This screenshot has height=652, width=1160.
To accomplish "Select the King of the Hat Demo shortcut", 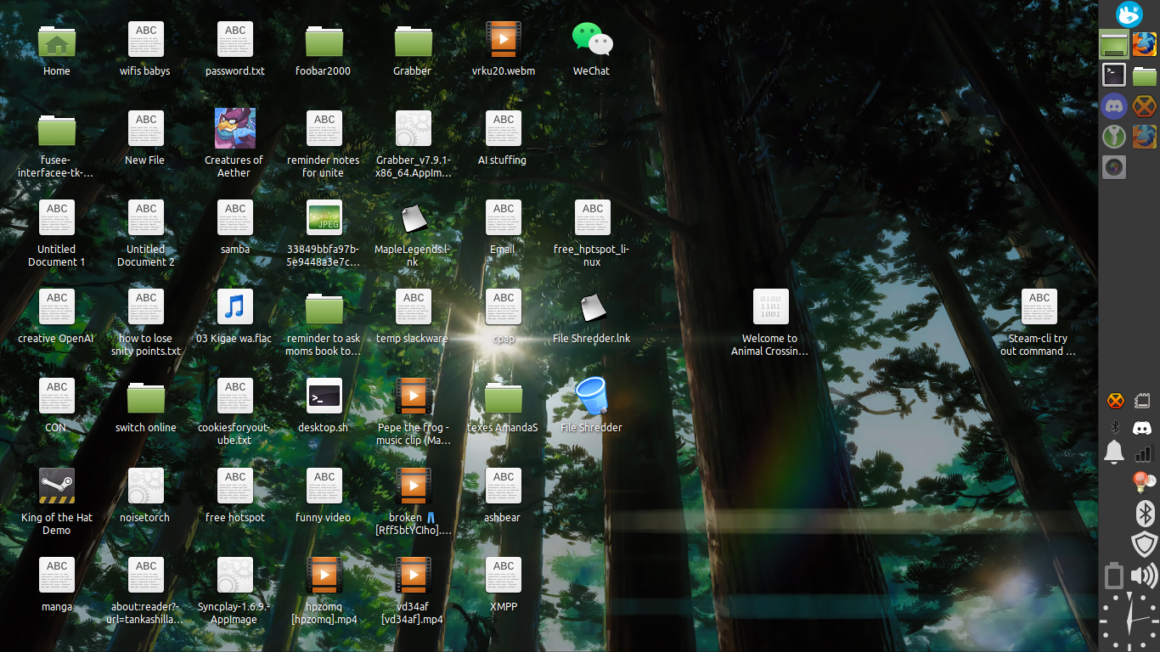I will point(57,486).
